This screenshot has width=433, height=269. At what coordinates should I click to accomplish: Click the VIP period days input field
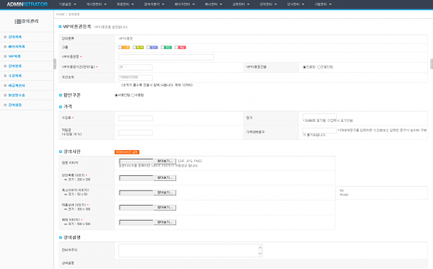point(136,67)
